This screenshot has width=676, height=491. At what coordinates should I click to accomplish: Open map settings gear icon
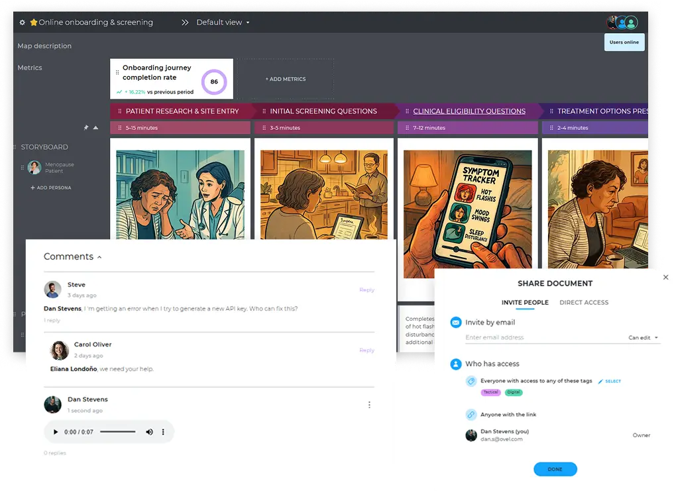[22, 23]
